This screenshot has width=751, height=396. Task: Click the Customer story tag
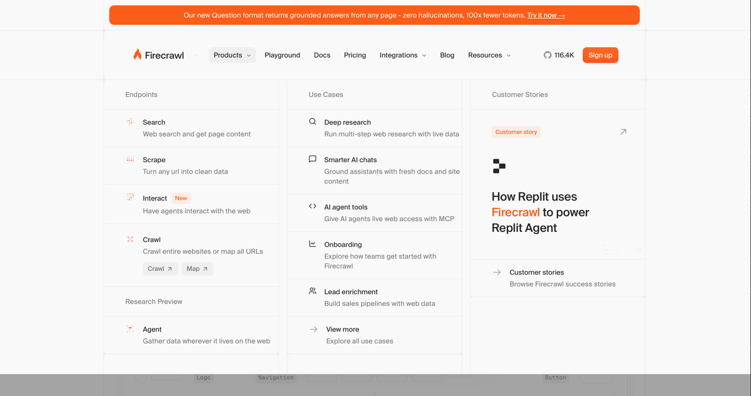[x=516, y=132]
